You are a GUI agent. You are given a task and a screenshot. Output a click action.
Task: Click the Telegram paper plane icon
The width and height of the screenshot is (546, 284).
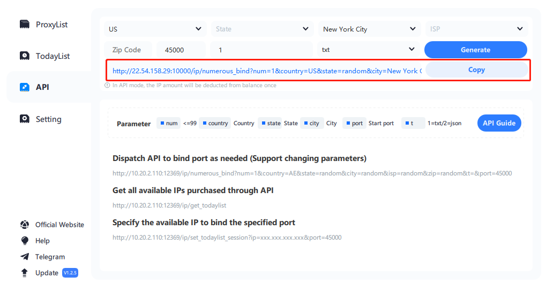click(x=25, y=257)
